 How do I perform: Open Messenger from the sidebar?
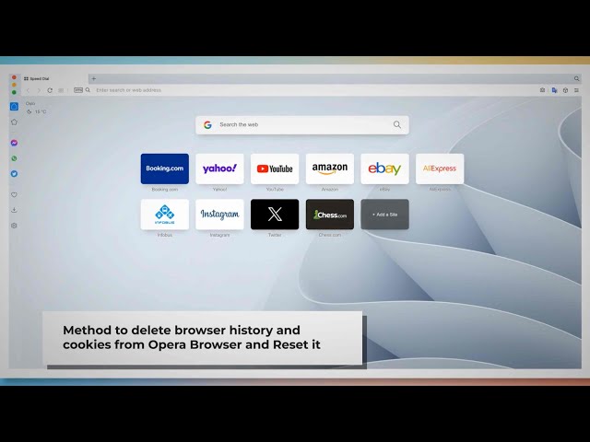click(14, 143)
